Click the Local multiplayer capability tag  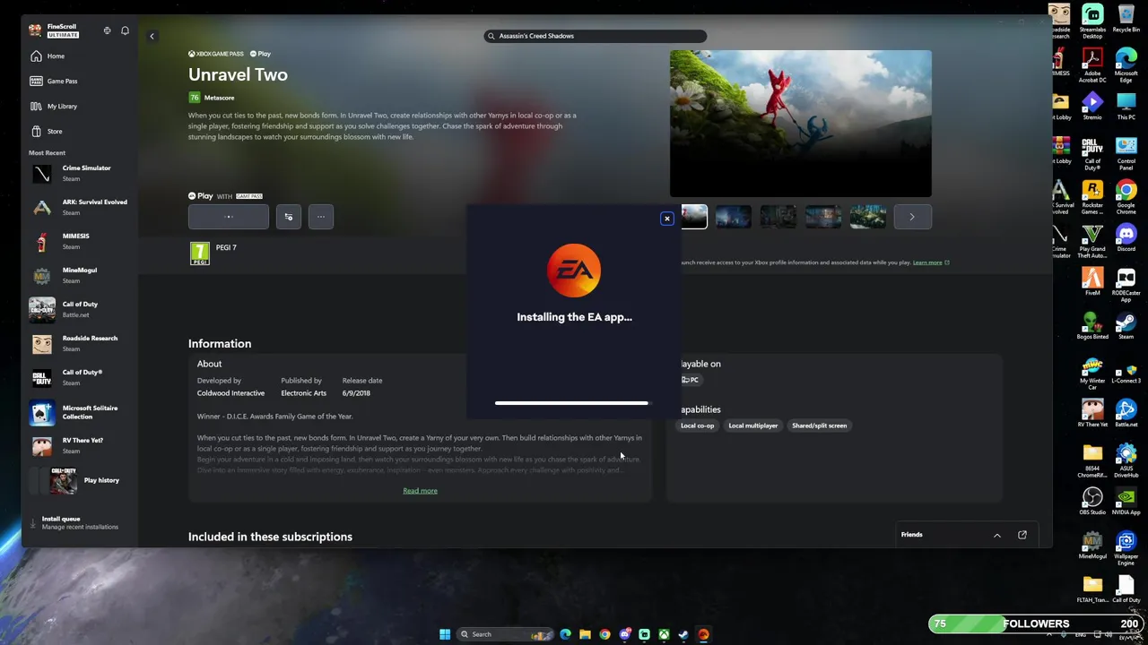[752, 426]
